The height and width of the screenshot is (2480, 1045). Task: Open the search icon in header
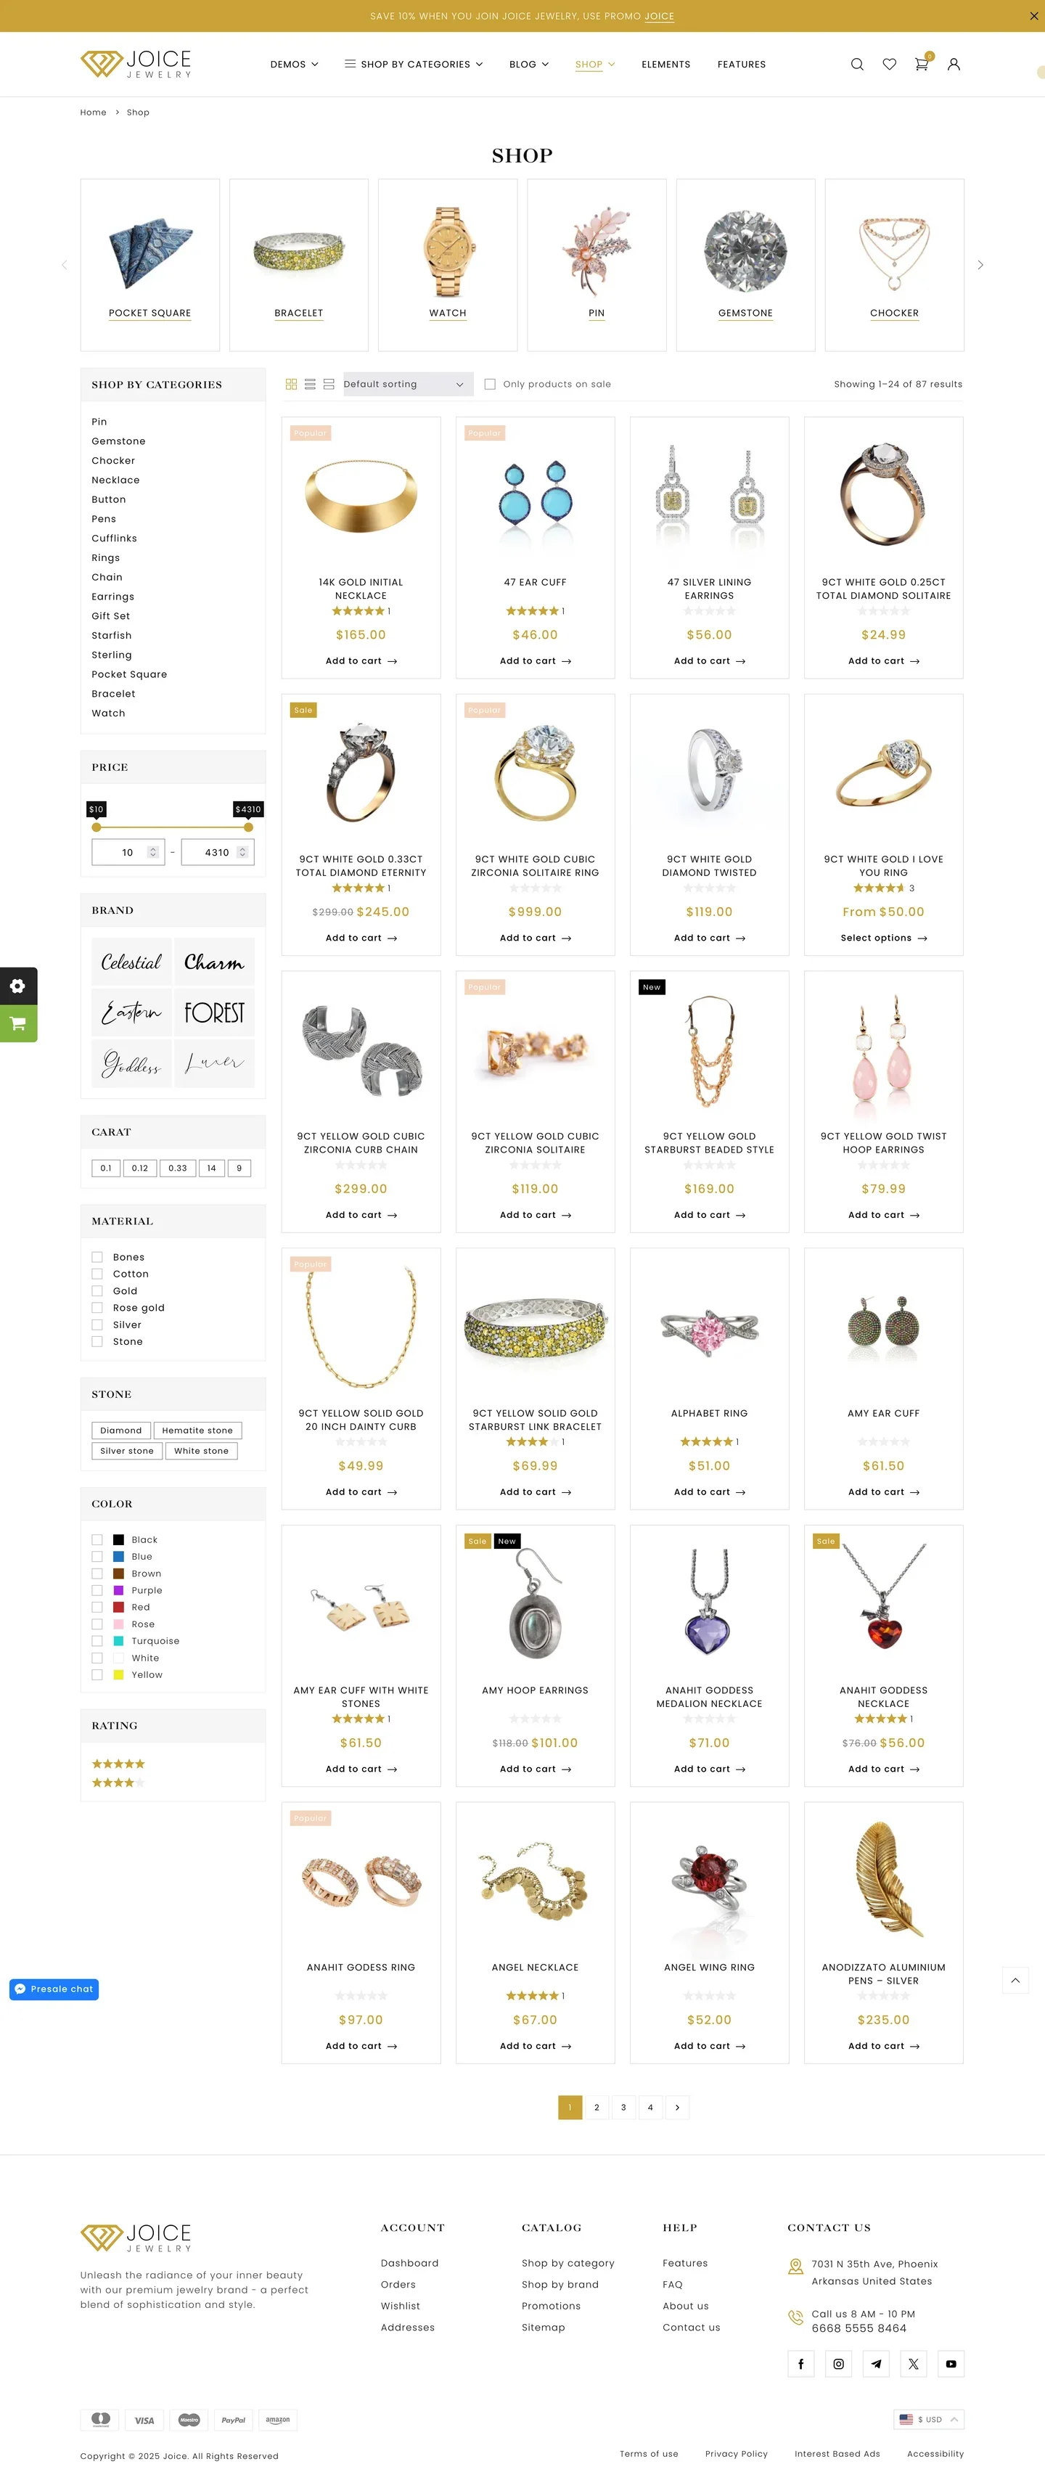click(856, 65)
